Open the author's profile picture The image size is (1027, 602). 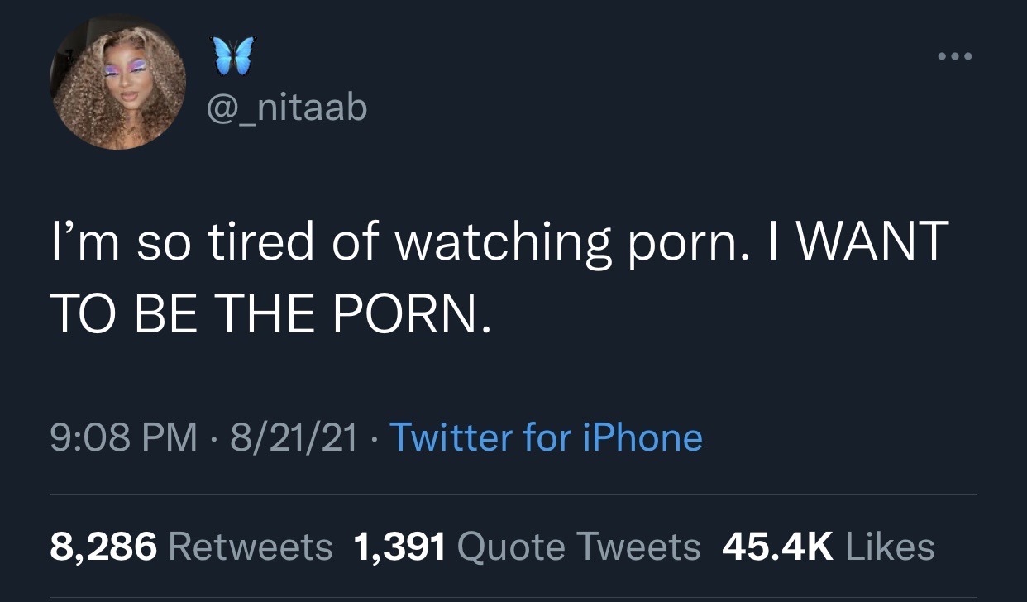point(117,82)
